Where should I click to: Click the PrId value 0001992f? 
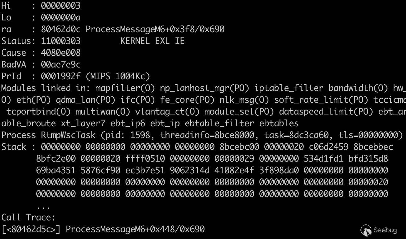[x=61, y=76]
